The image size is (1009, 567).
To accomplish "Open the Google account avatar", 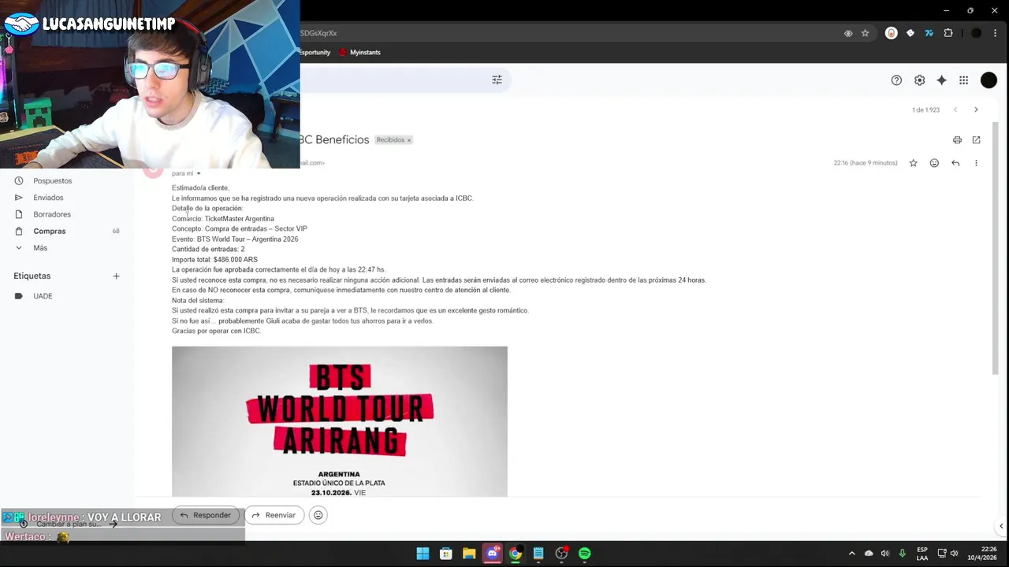I will [989, 80].
